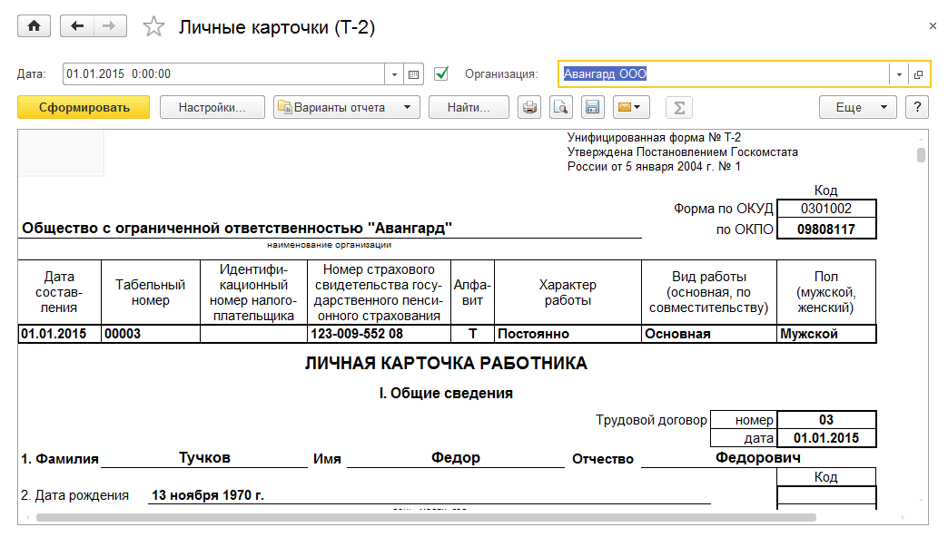The height and width of the screenshot is (537, 948).
Task: Print the report with the printer icon
Action: click(529, 108)
